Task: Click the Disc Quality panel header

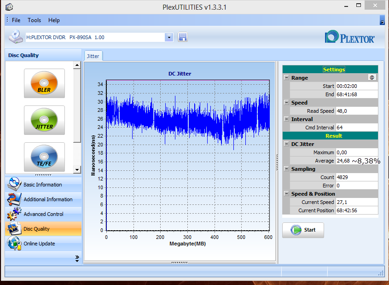Action: (x=43, y=55)
